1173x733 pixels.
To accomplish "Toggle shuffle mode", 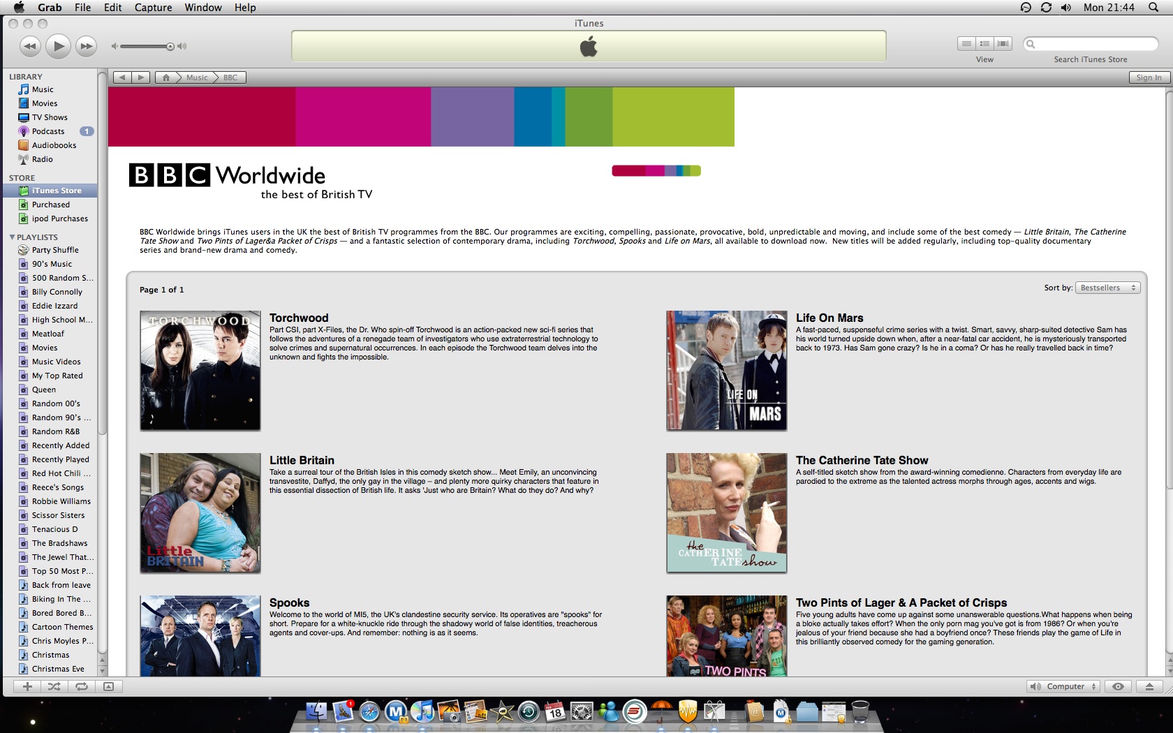I will [x=54, y=686].
